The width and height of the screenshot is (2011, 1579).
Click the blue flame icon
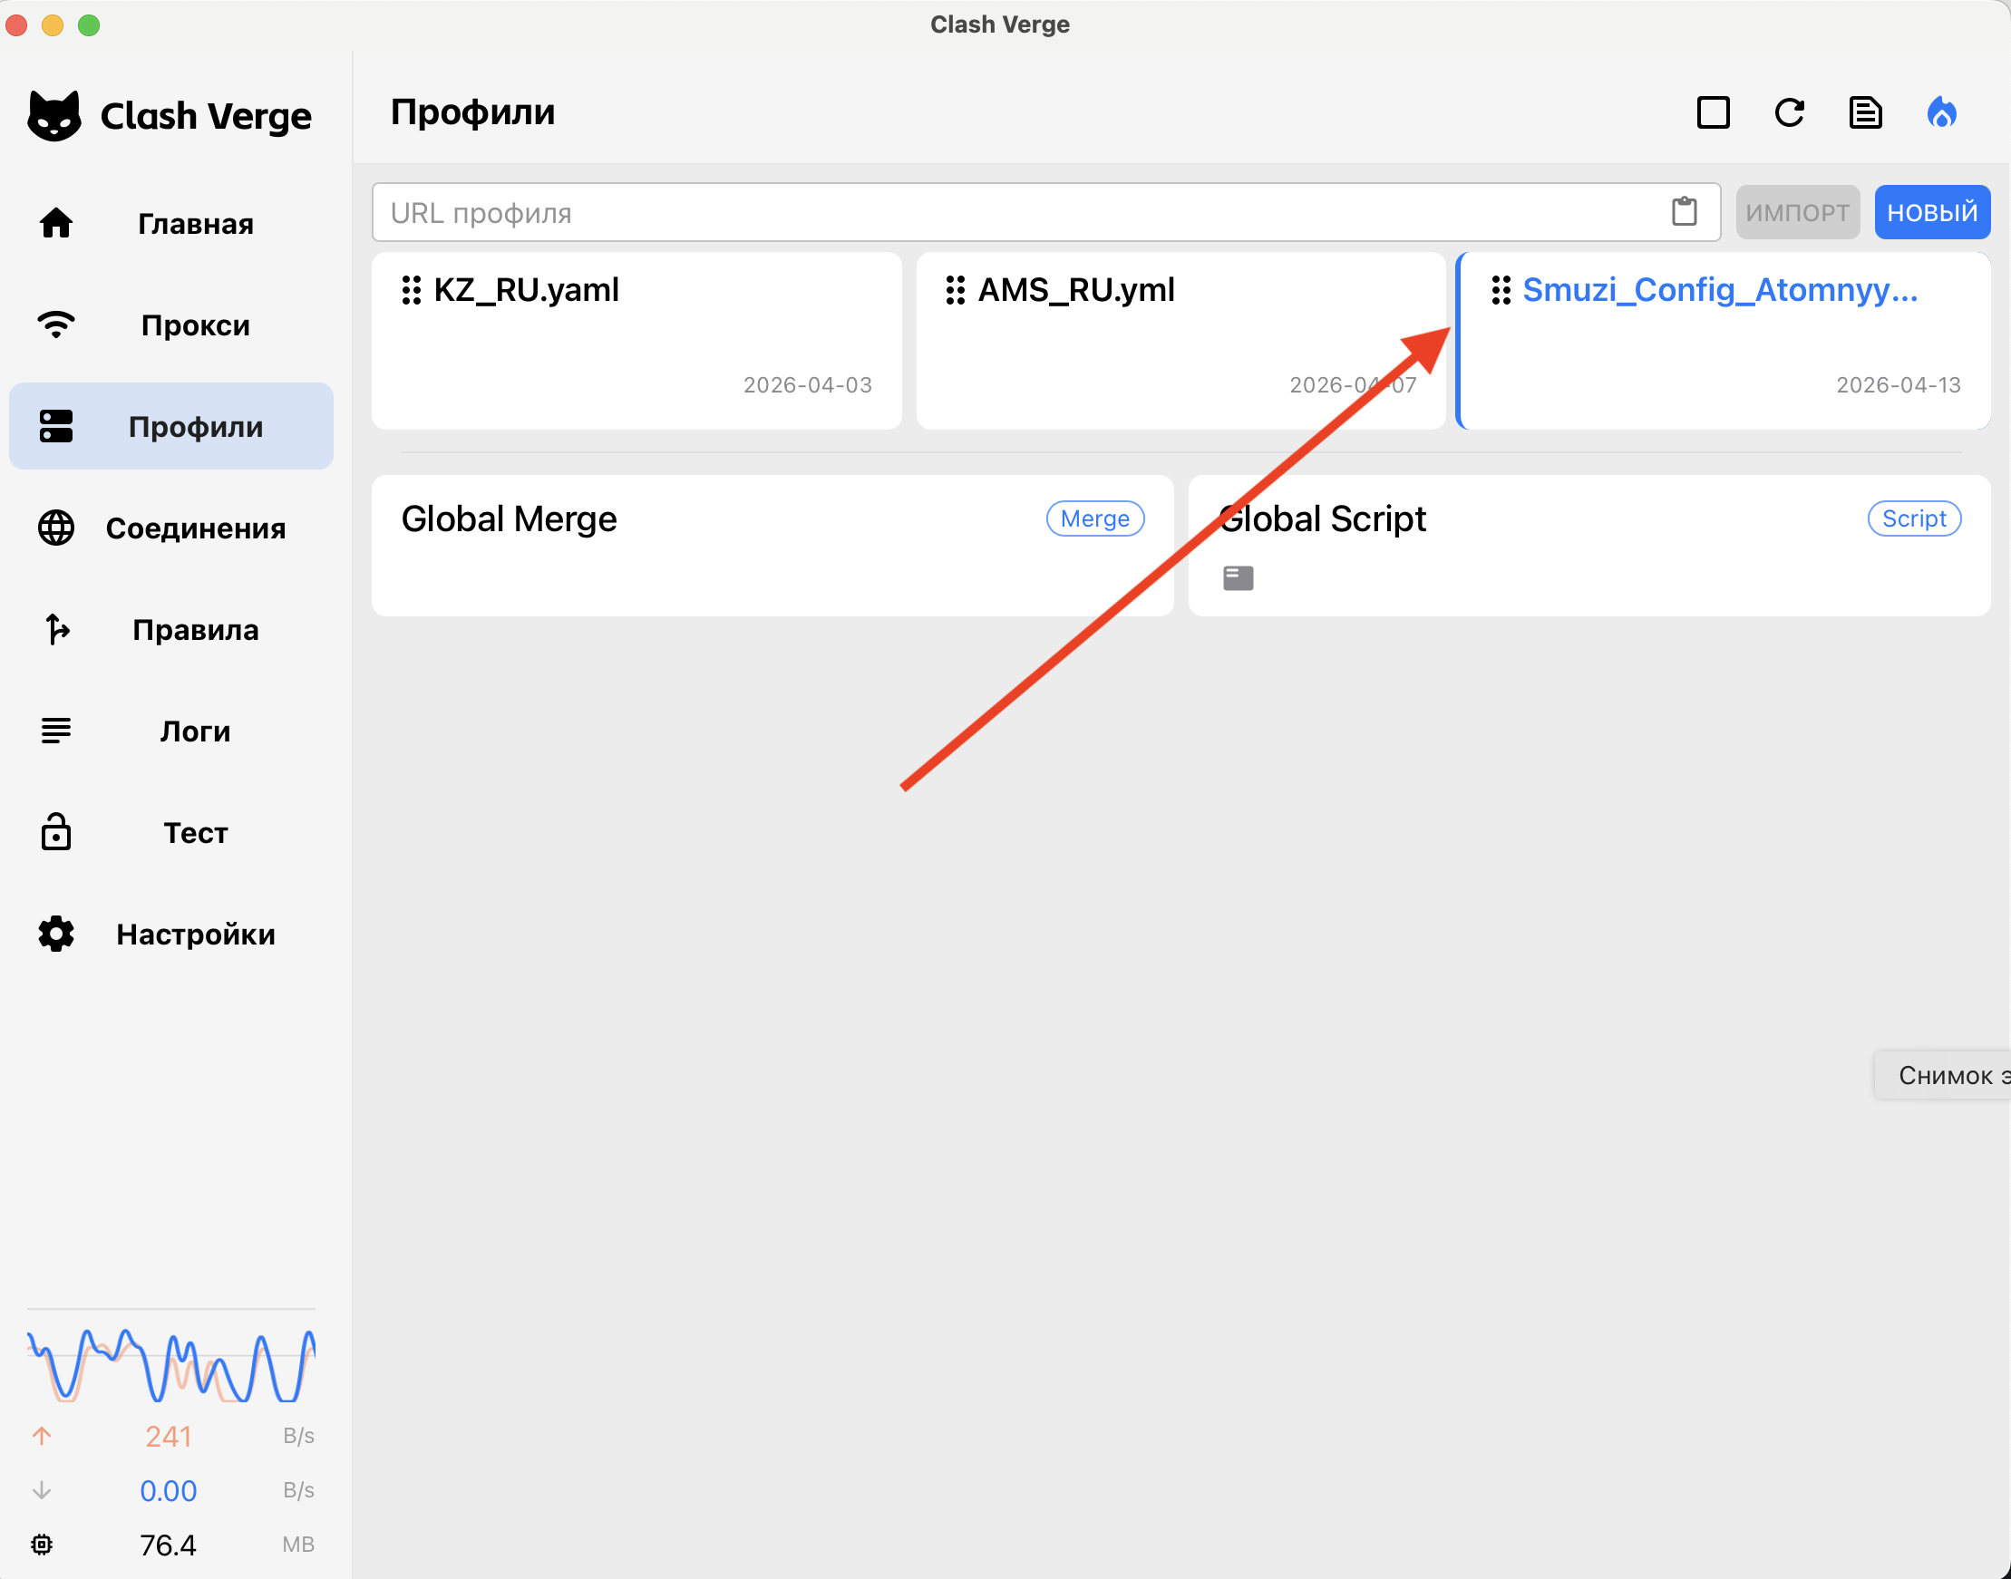click(x=1942, y=112)
